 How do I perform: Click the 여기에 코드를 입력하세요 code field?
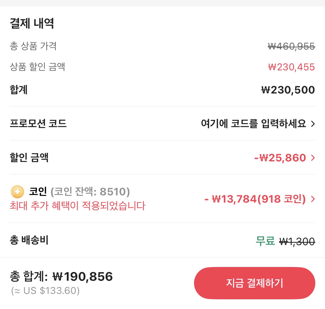pos(254,124)
